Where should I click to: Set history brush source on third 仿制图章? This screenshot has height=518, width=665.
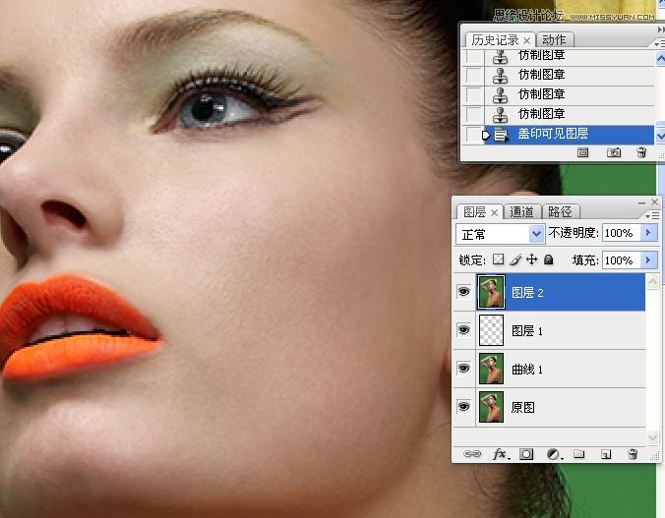(474, 95)
